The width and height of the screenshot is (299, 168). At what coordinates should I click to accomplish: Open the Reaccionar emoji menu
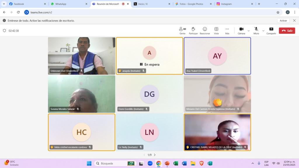click(205, 30)
